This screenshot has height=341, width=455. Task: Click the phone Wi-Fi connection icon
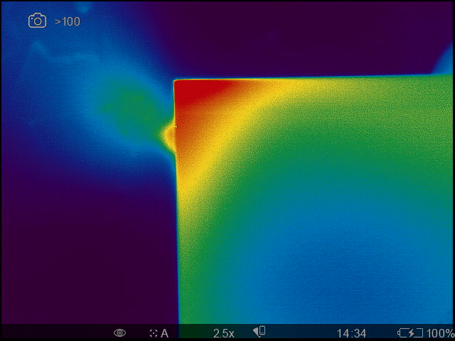click(x=259, y=332)
